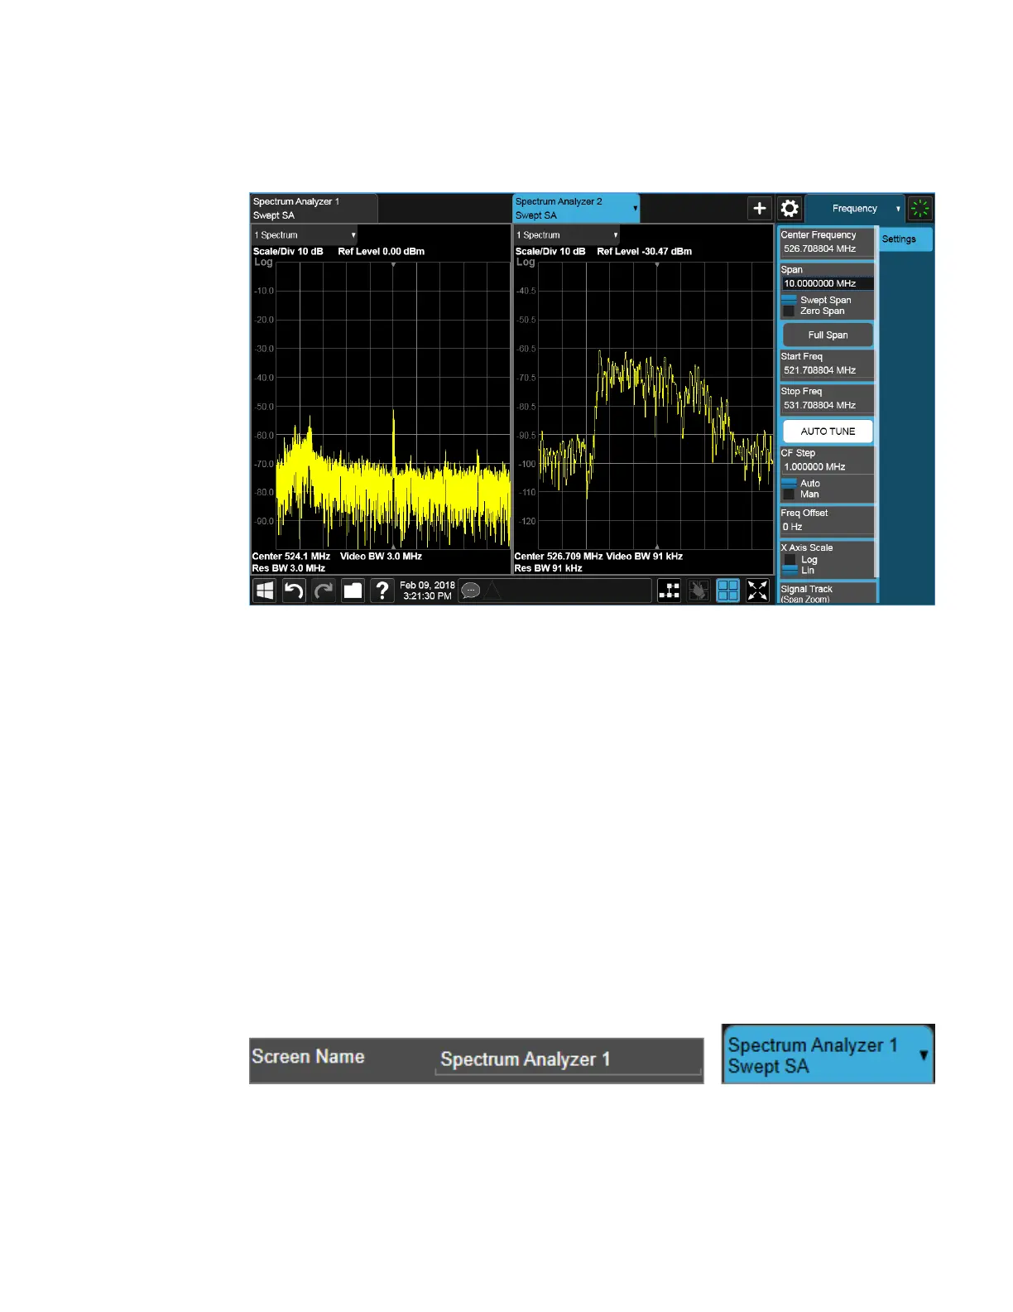Open help with question mark icon

point(382,591)
